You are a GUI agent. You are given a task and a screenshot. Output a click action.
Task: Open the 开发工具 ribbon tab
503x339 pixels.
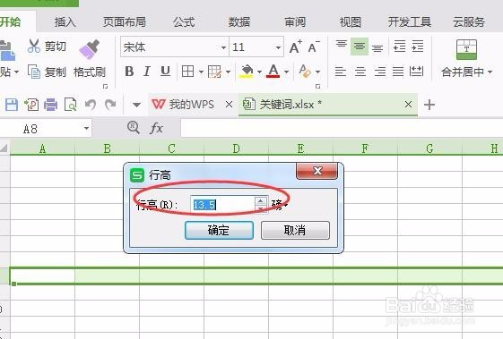pyautogui.click(x=410, y=22)
